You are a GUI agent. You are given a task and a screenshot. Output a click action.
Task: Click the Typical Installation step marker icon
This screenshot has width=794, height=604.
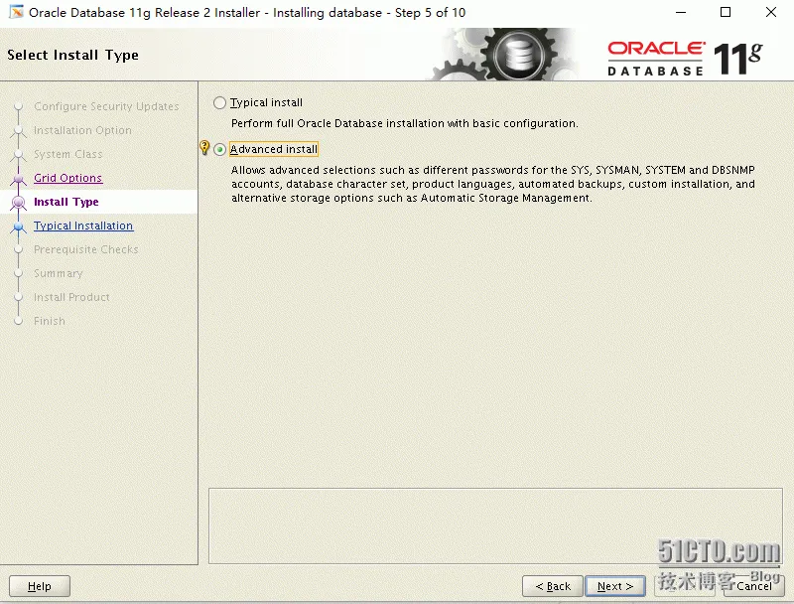coord(19,226)
